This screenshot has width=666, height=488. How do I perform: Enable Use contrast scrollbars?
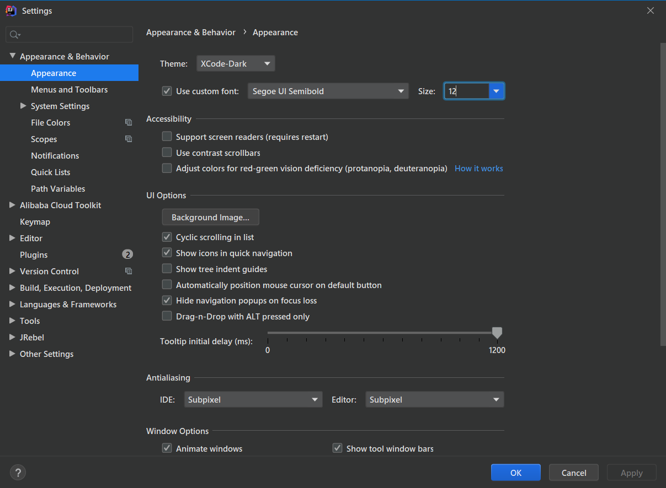tap(167, 153)
